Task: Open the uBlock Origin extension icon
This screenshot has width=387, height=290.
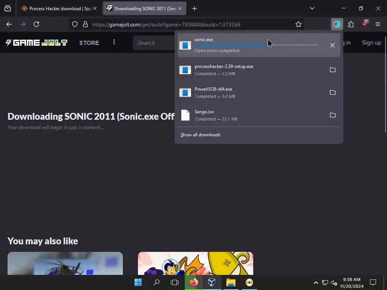Action: tap(365, 24)
